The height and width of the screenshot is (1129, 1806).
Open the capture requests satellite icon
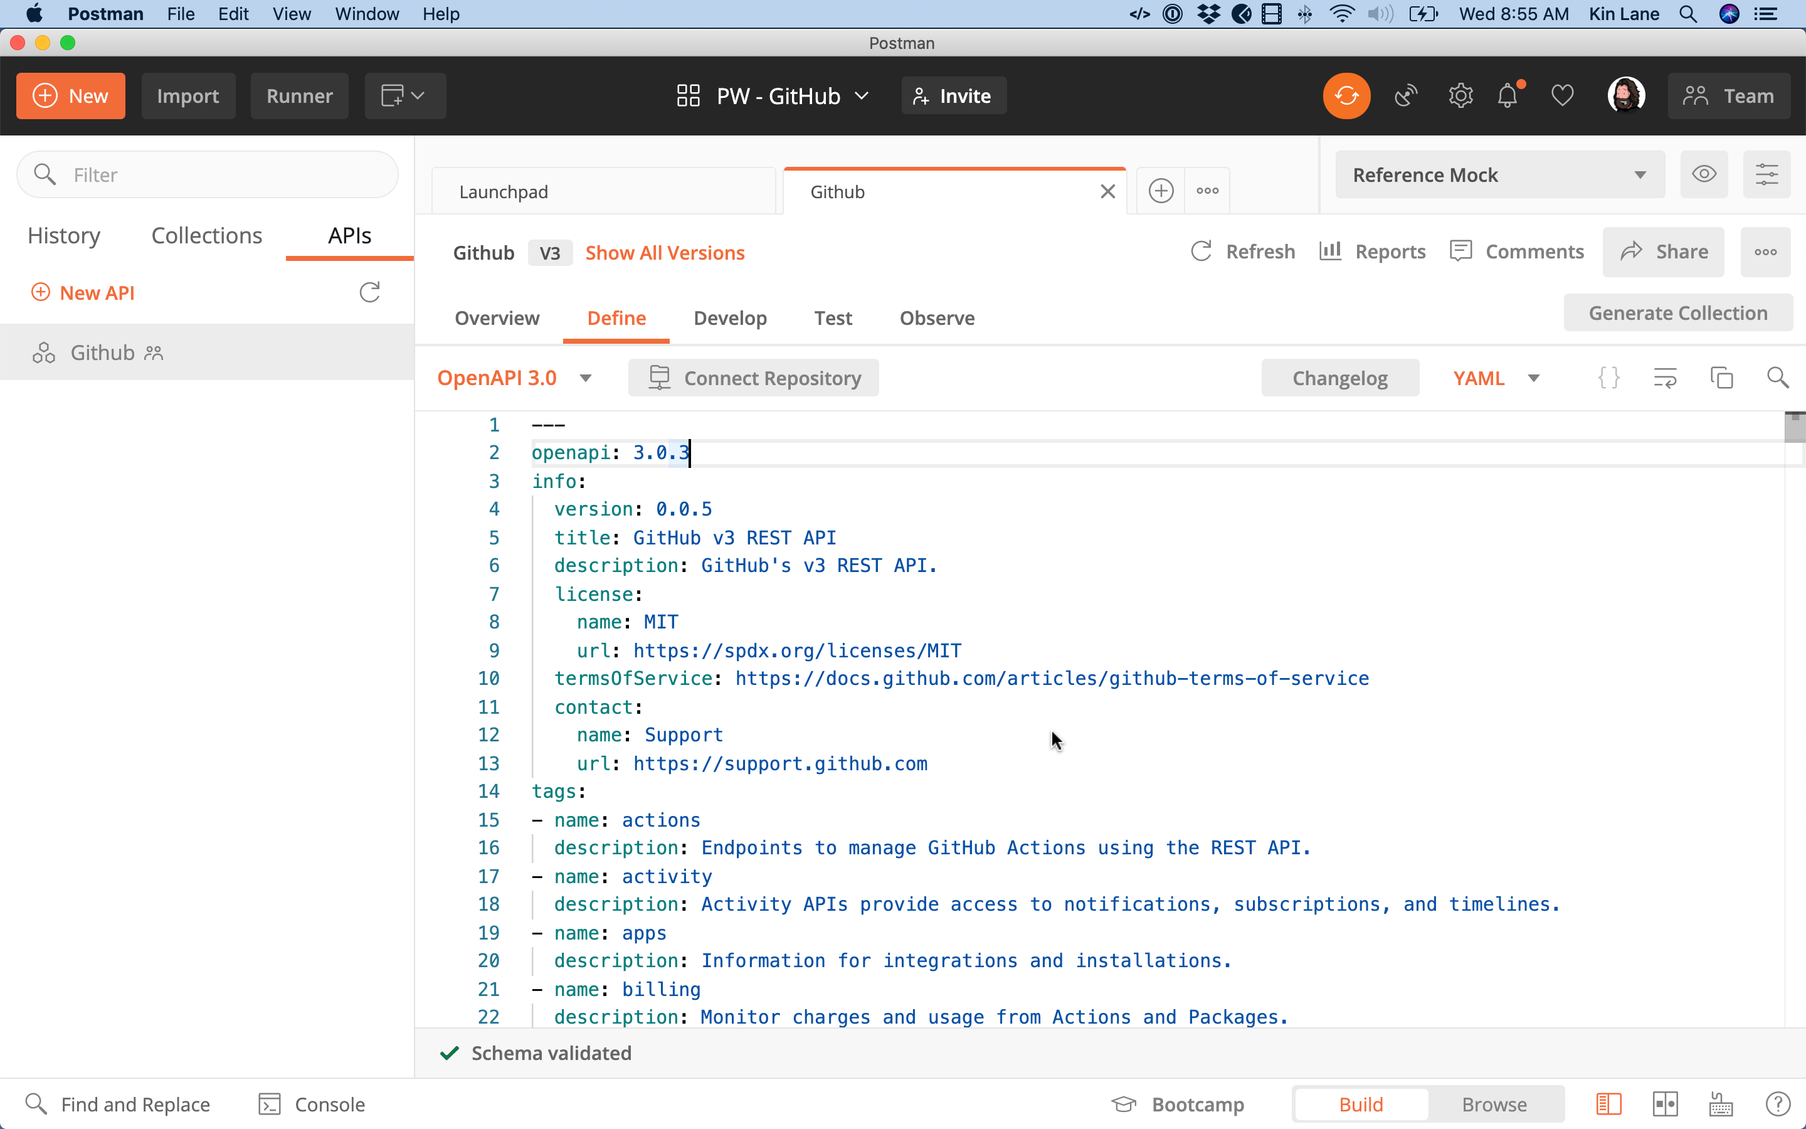pyautogui.click(x=1406, y=95)
